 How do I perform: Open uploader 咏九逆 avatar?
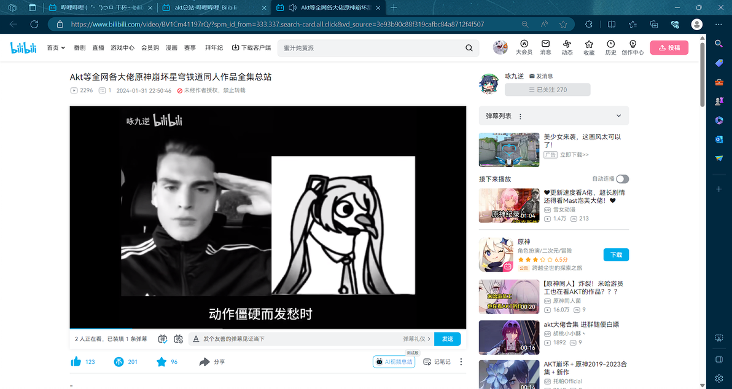point(489,84)
